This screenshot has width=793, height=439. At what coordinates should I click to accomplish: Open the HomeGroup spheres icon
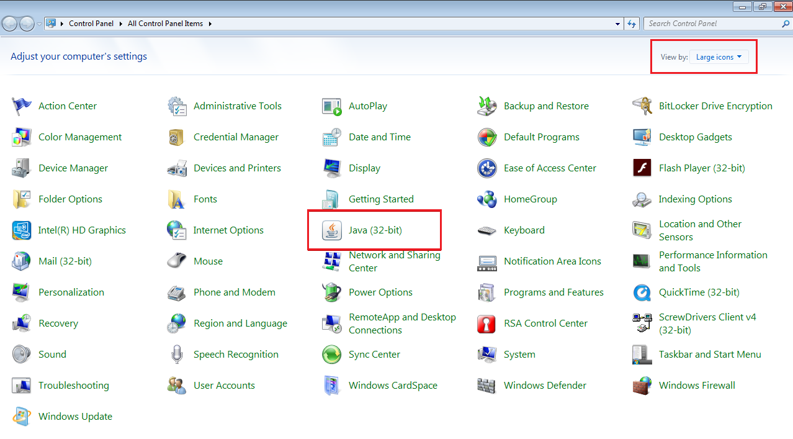(487, 199)
